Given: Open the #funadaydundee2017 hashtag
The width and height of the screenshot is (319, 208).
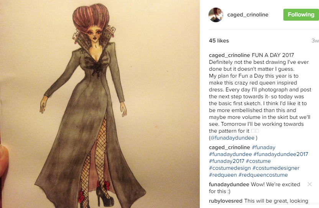Looking at the screenshot, I should click(x=281, y=154).
